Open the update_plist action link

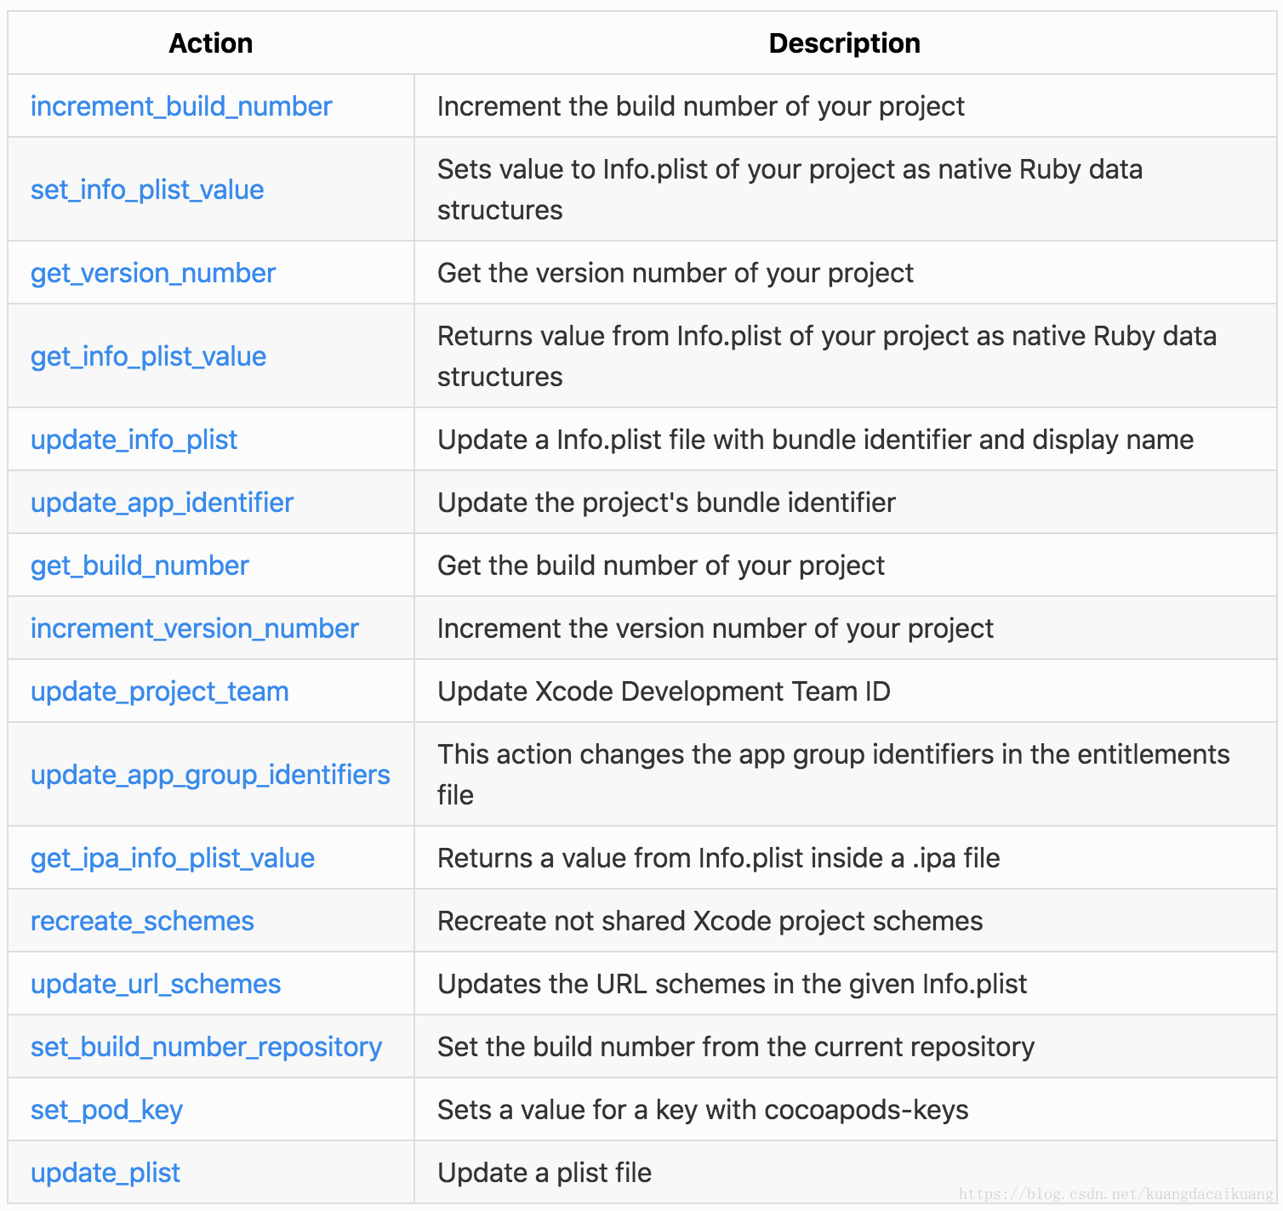[105, 1173]
